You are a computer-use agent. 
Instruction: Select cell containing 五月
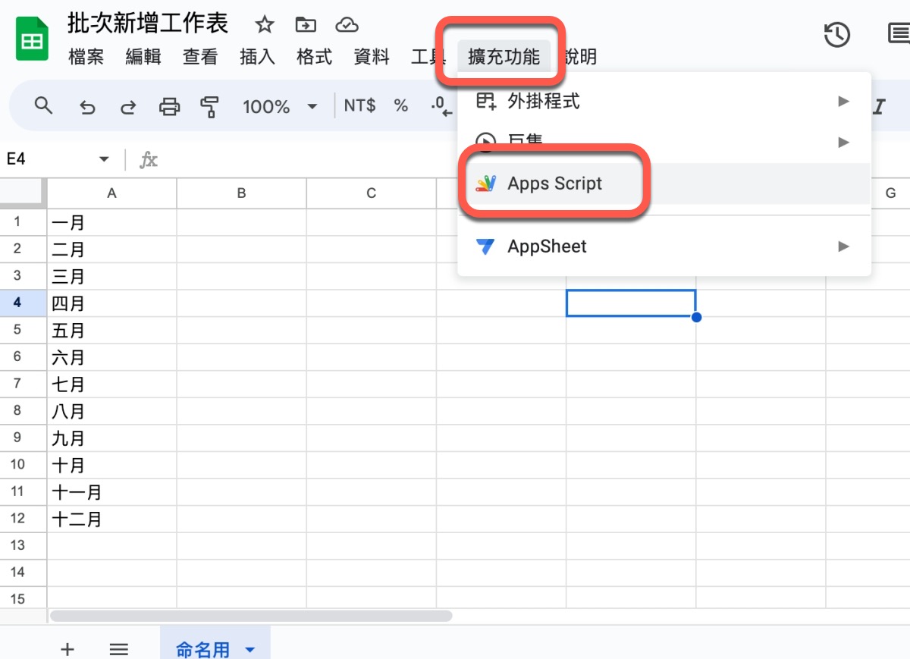tap(111, 330)
